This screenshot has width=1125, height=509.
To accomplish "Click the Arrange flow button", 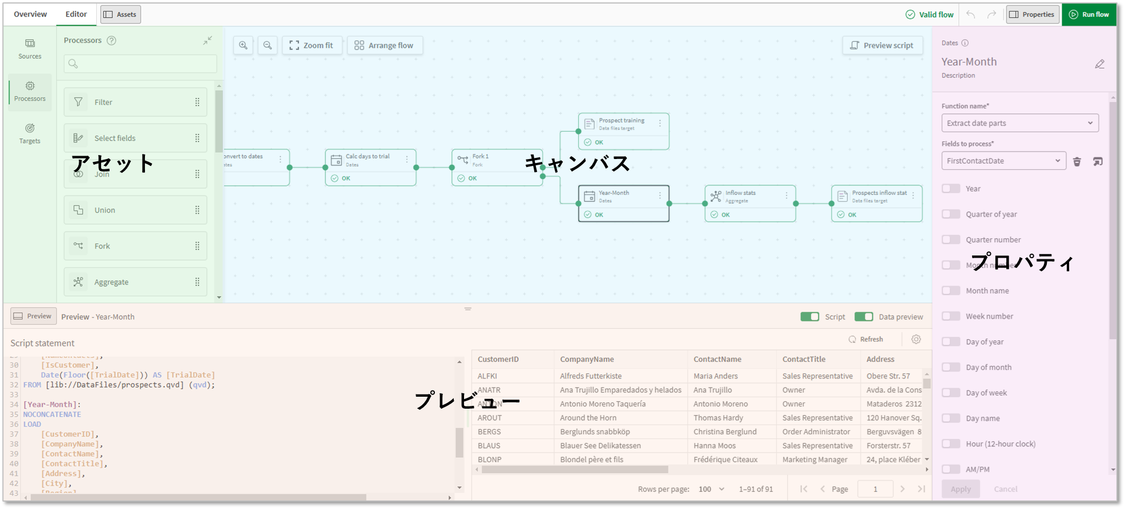I will click(385, 45).
